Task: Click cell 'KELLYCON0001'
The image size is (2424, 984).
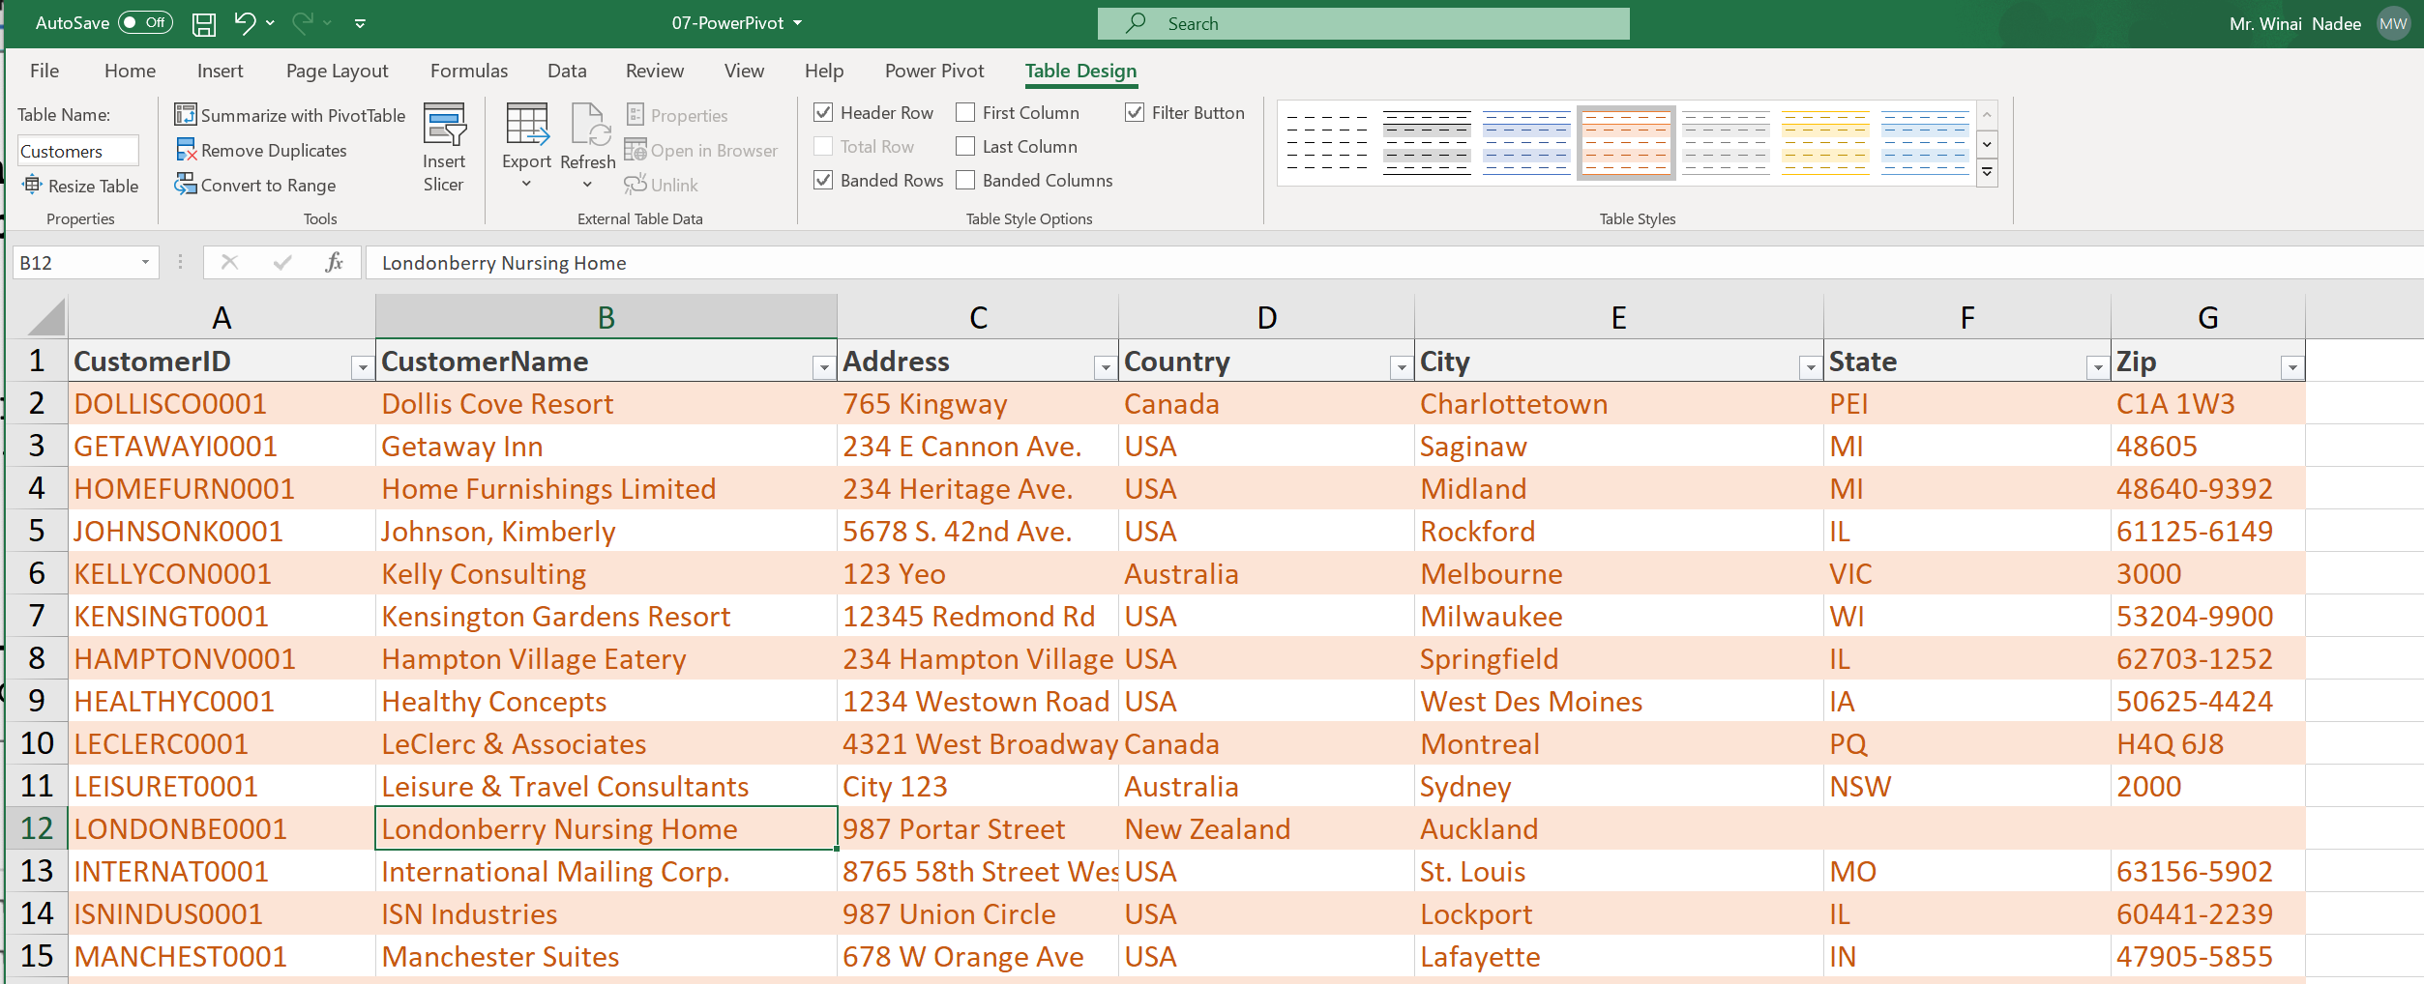Action: (x=222, y=574)
